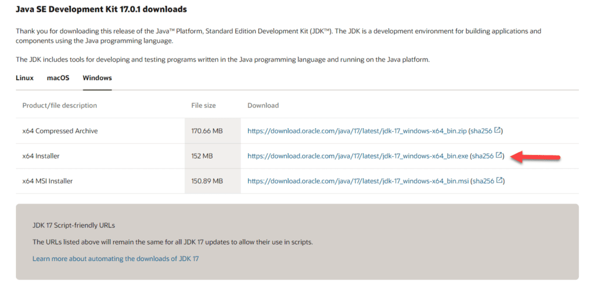Download the jdk-17 windows-x64 zip archive
The width and height of the screenshot is (604, 289).
[x=357, y=131]
